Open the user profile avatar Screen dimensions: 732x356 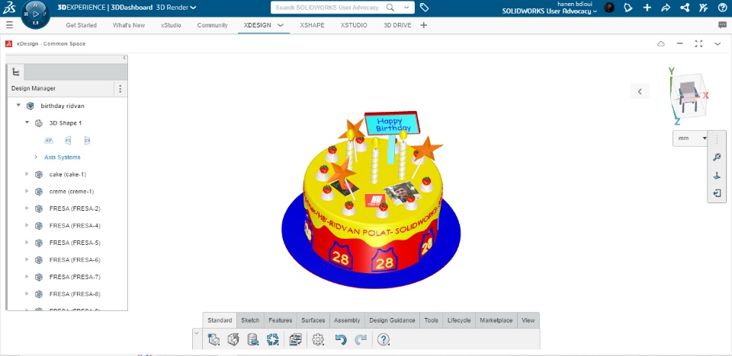(x=608, y=8)
